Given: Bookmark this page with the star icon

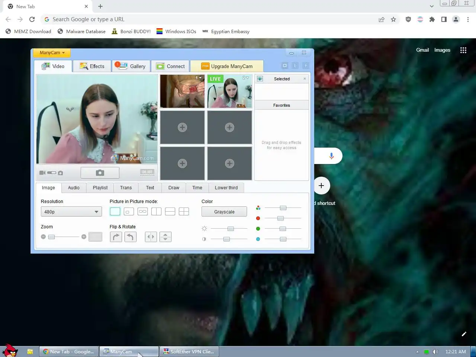Looking at the screenshot, I should click(x=393, y=19).
